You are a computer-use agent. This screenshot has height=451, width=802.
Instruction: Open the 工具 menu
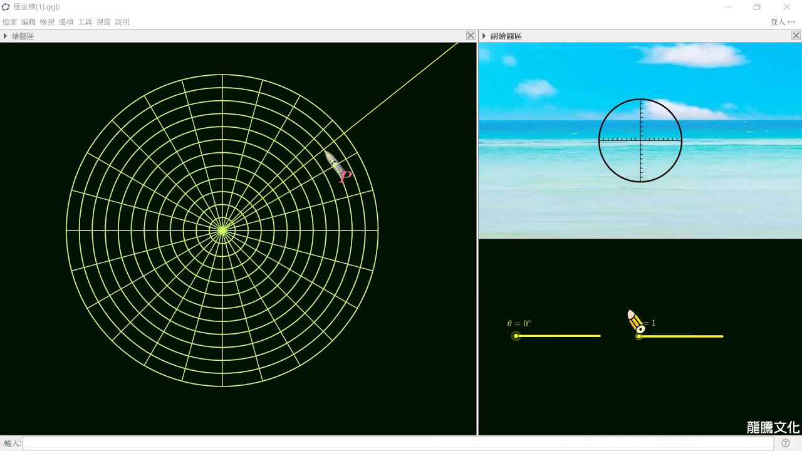(x=85, y=22)
